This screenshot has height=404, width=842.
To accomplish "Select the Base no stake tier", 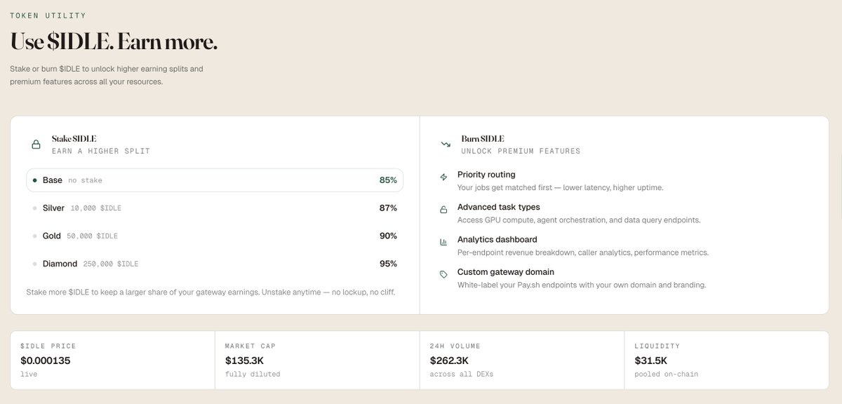I will click(x=215, y=180).
